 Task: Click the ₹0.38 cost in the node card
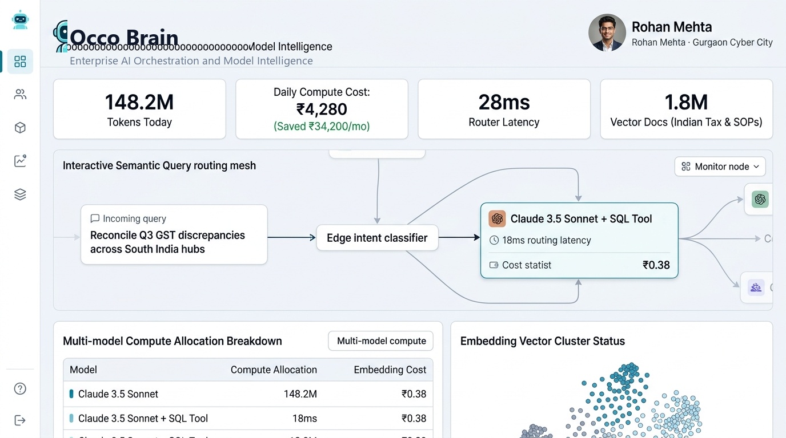[x=656, y=265]
